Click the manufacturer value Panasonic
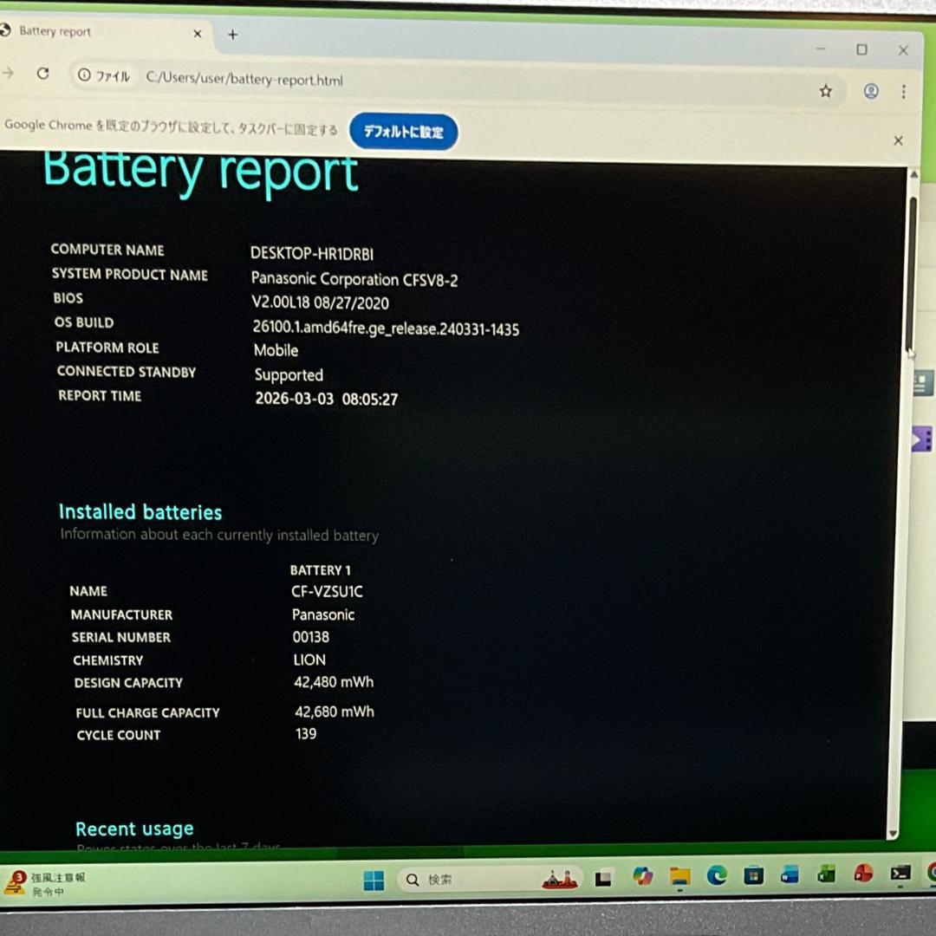The width and height of the screenshot is (936, 936). [x=323, y=614]
